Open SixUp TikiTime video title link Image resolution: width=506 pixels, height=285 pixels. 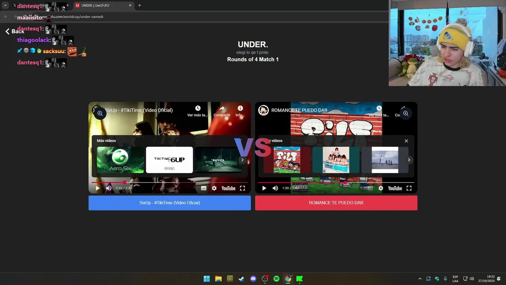tap(138, 110)
